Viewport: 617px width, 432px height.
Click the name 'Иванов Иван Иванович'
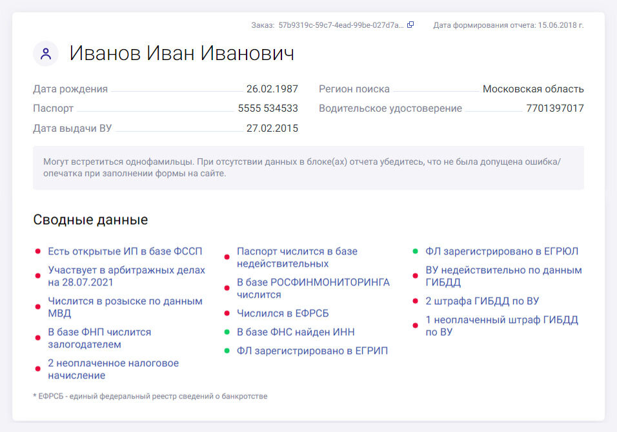(x=182, y=53)
